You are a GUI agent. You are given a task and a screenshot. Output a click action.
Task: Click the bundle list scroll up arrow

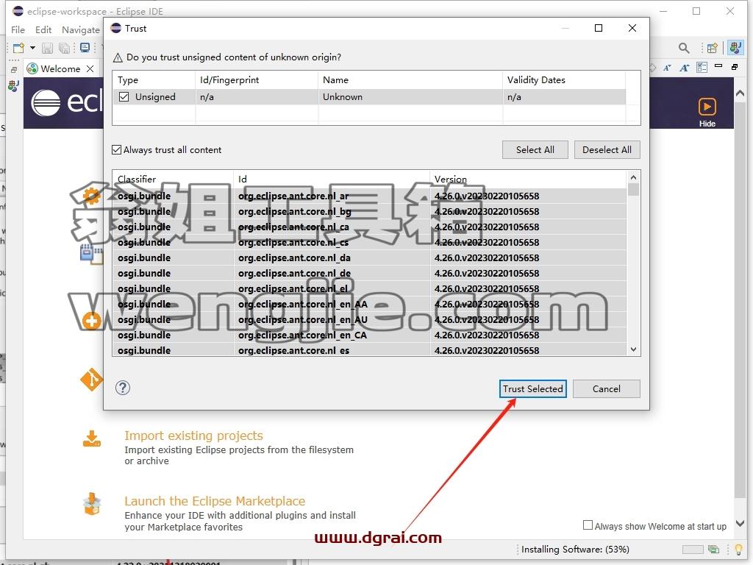coord(633,177)
